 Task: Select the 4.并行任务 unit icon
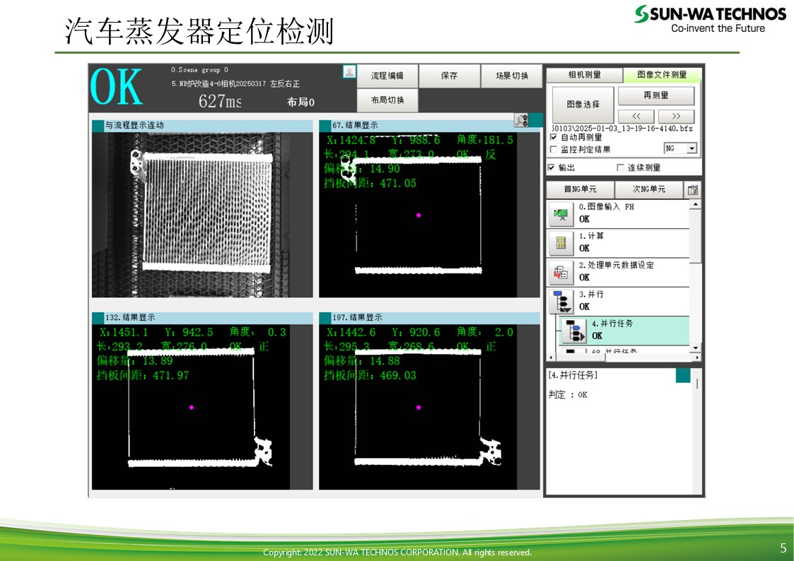pyautogui.click(x=574, y=331)
